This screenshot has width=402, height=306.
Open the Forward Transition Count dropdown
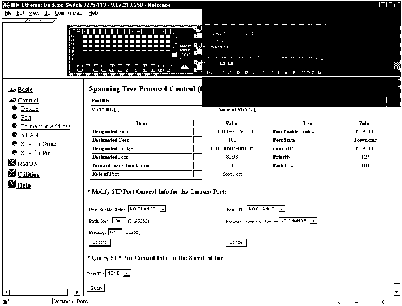pyautogui.click(x=313, y=220)
